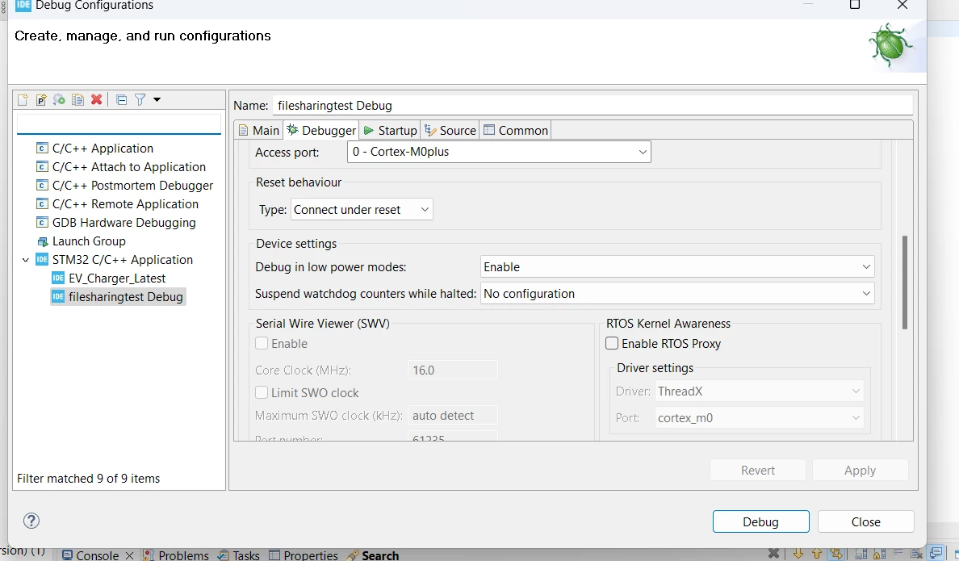Image resolution: width=959 pixels, height=561 pixels.
Task: Click the Close button
Action: [865, 521]
